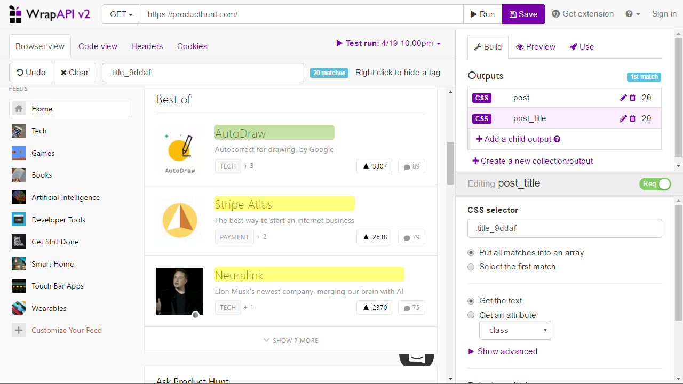Click the Smart Home feed icon
Screen dimensions: 683x384
(19, 264)
